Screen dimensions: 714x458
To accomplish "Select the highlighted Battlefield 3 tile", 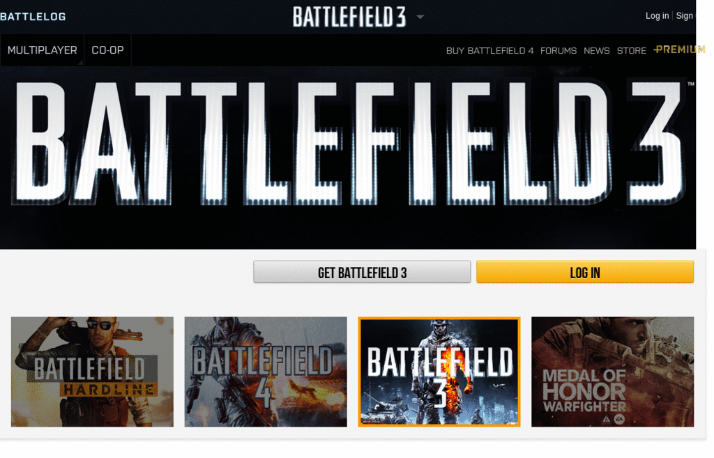I will coord(439,372).
